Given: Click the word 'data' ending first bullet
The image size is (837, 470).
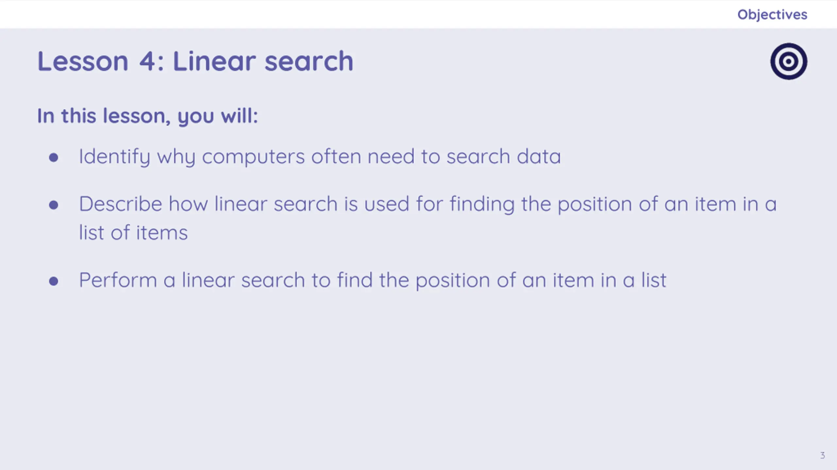Looking at the screenshot, I should (x=539, y=156).
